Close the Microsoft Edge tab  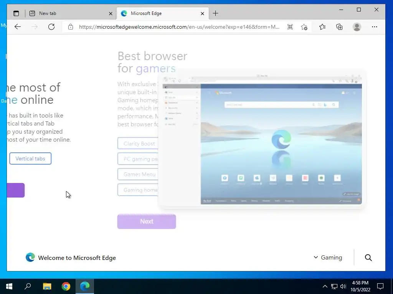(203, 13)
